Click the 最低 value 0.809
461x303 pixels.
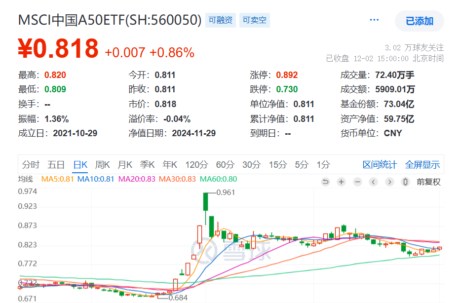click(x=55, y=89)
